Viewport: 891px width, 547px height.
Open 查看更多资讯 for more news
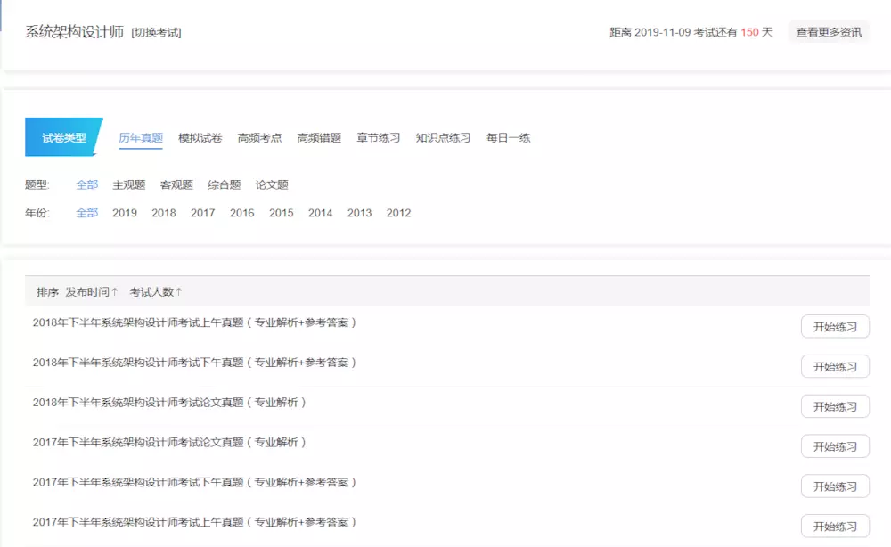point(830,31)
